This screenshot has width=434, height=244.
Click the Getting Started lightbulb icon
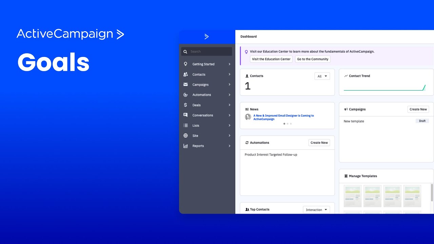pos(185,64)
